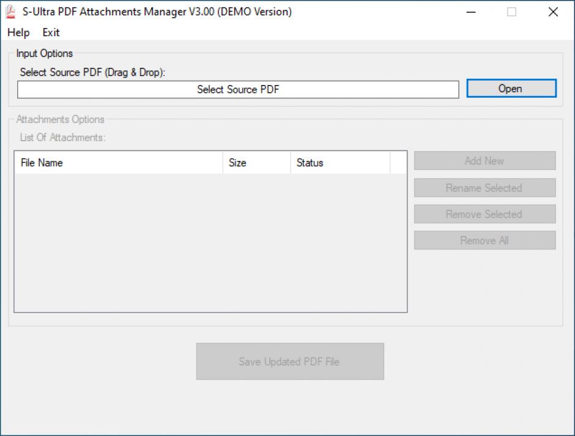
Task: Open the Help menu
Action: [x=18, y=32]
